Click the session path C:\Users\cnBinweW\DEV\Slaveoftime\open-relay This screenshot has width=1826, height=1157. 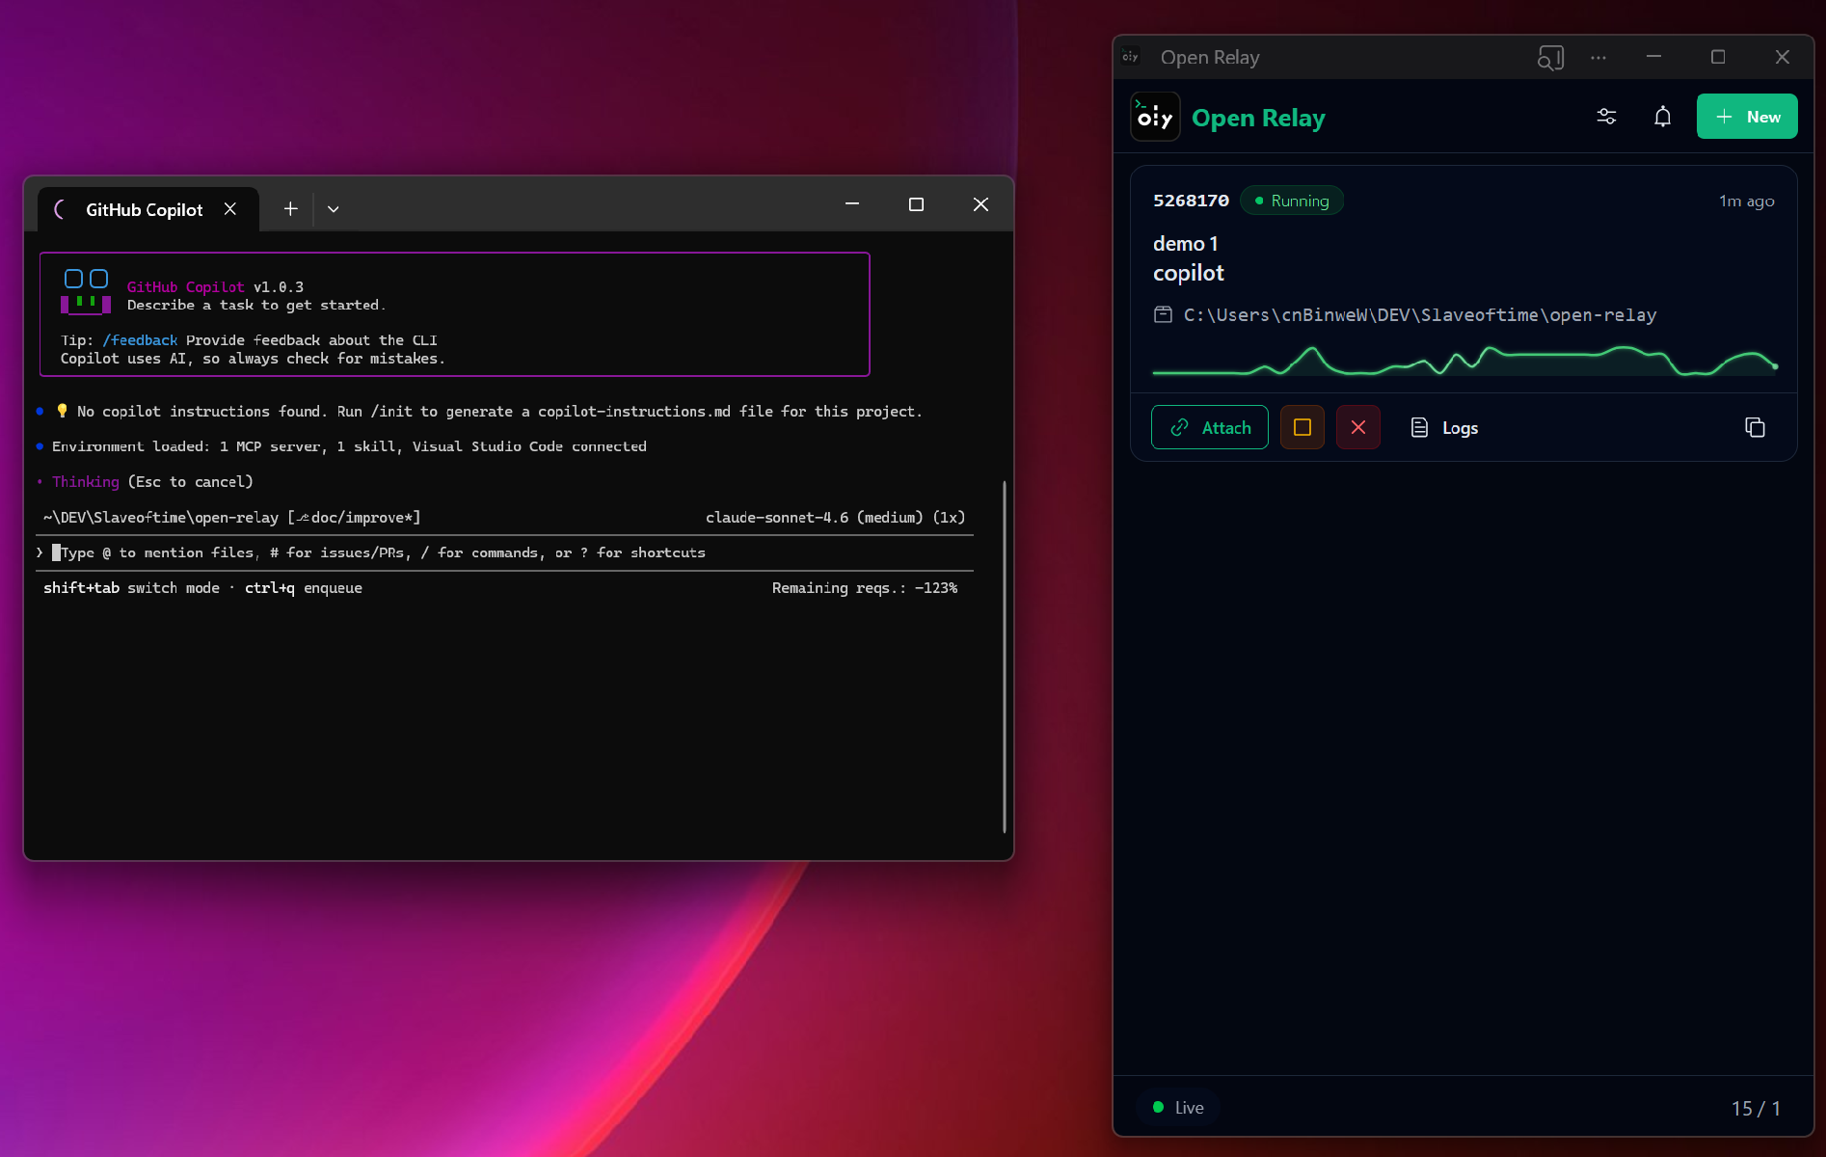1420,315
